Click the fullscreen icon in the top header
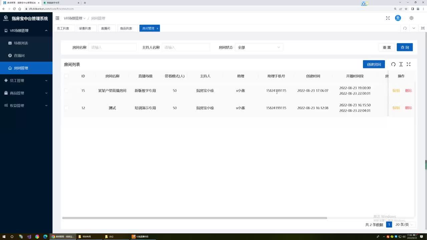The image size is (427, 240). (x=388, y=18)
